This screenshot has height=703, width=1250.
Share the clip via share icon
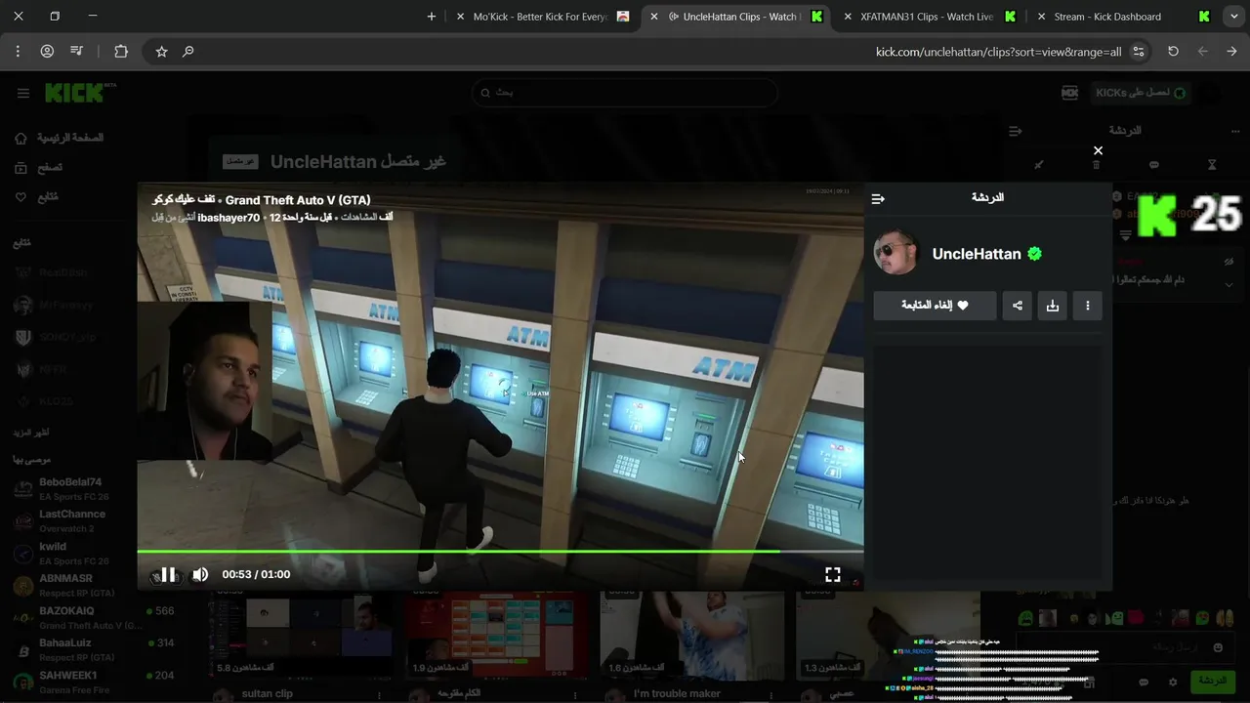point(1018,306)
